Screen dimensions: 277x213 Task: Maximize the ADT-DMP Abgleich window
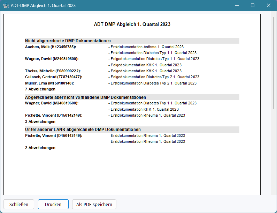point(253,6)
